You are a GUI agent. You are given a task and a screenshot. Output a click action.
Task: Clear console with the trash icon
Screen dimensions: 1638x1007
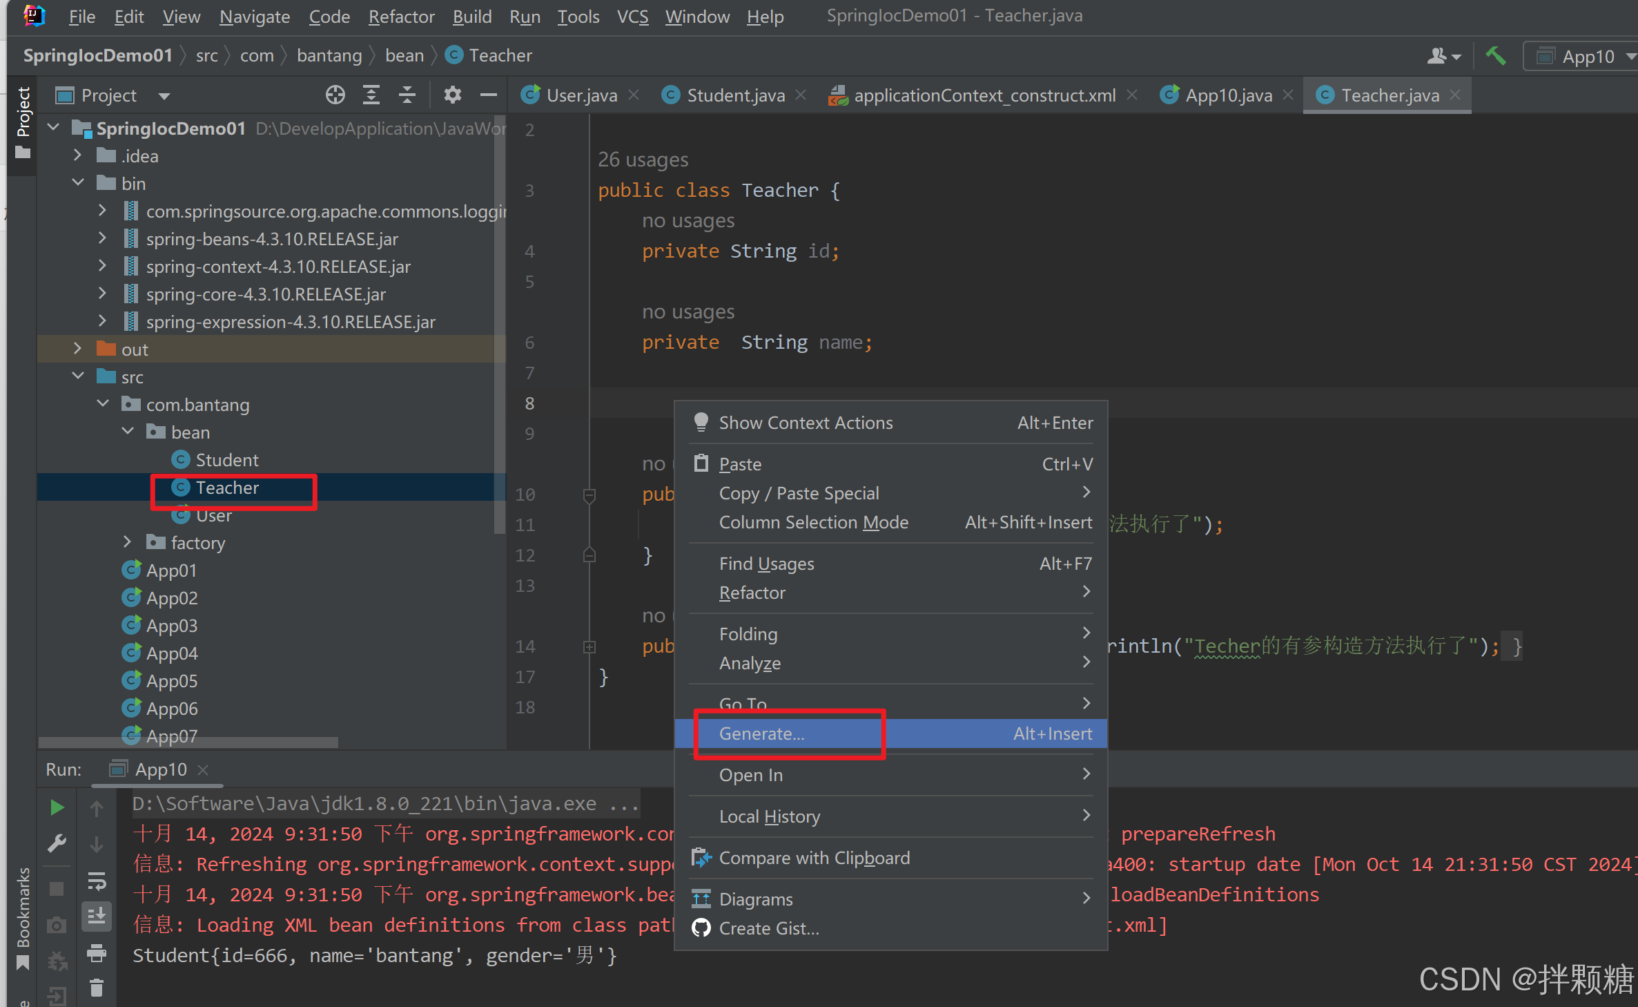(97, 988)
